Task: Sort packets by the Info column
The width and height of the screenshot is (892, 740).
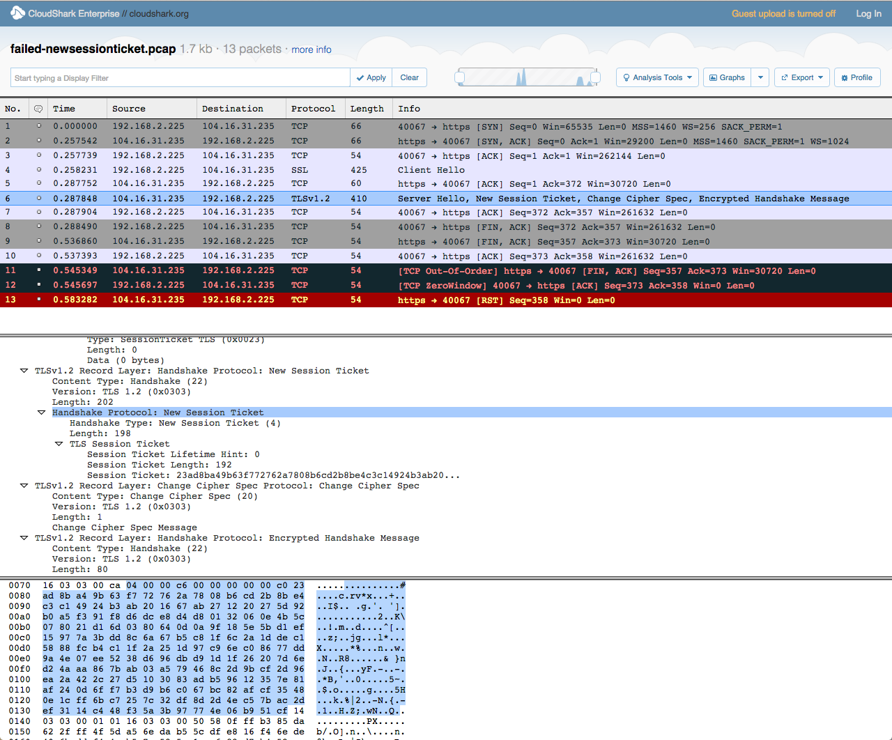Action: click(642, 109)
